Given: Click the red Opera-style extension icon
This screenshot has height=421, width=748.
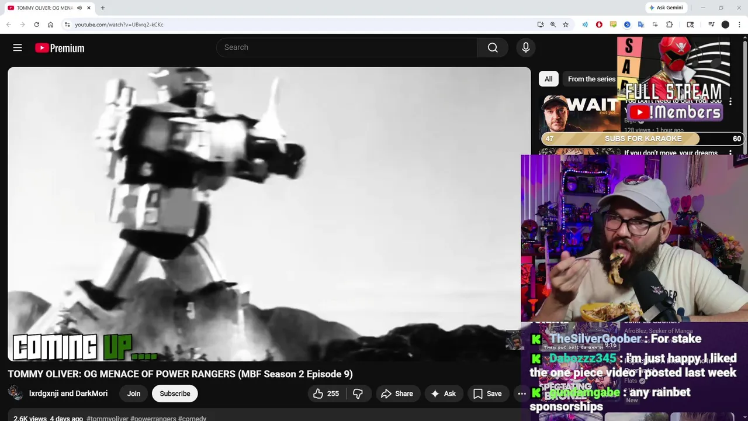Looking at the screenshot, I should coord(599,25).
